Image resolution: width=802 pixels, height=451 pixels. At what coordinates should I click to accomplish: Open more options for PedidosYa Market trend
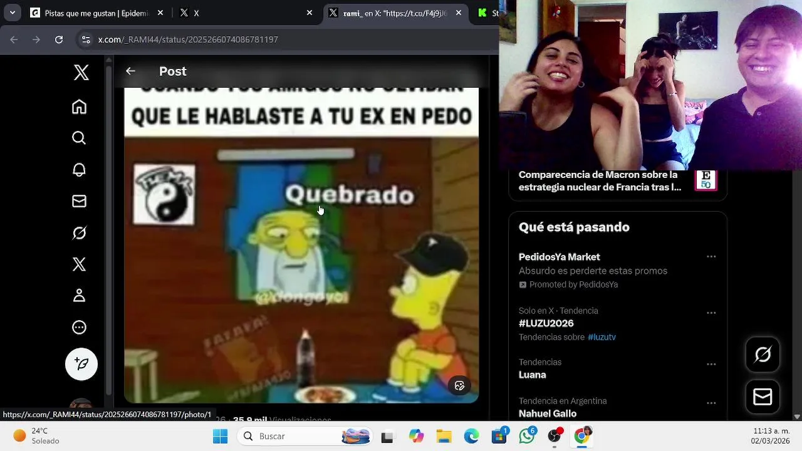(711, 257)
